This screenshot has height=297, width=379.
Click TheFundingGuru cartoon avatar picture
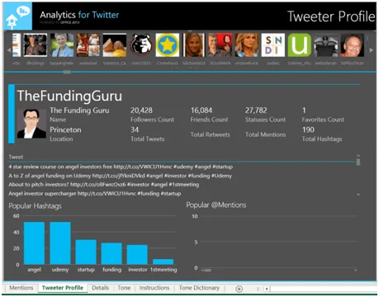click(x=31, y=124)
